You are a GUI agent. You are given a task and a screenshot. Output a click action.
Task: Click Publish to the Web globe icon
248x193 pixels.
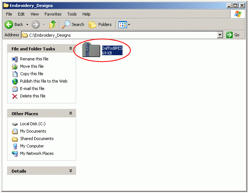(15, 81)
